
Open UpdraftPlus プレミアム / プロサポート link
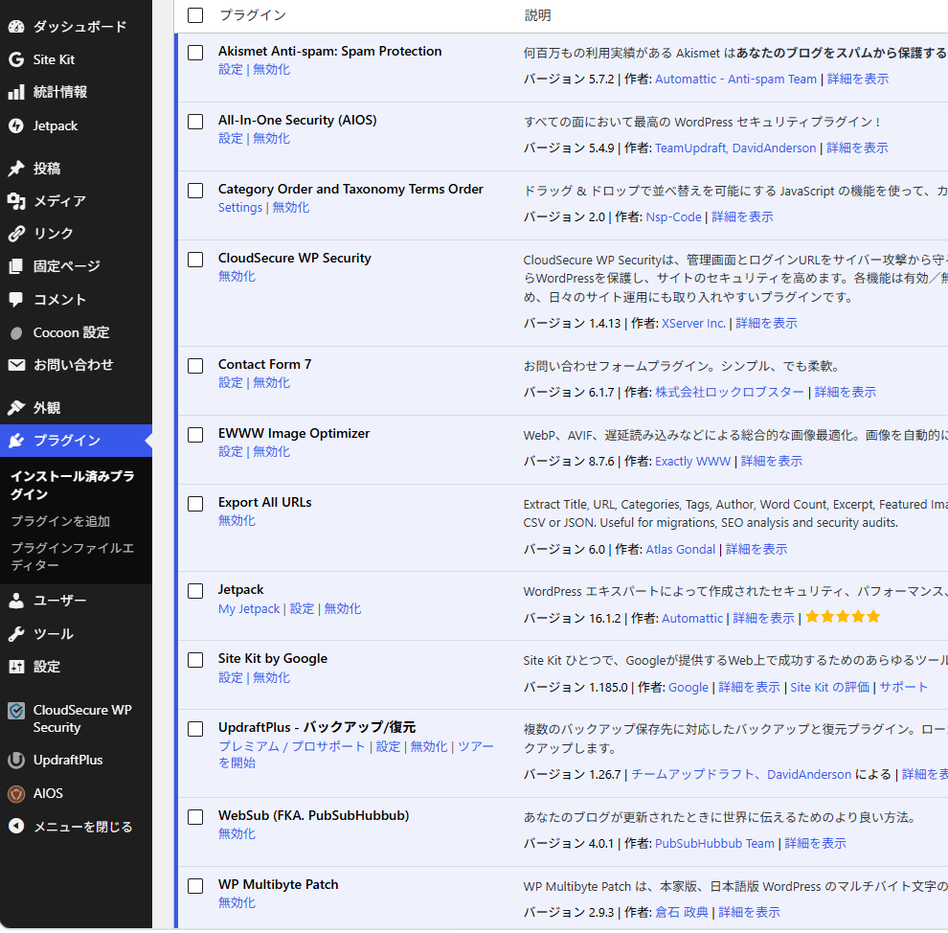(291, 747)
